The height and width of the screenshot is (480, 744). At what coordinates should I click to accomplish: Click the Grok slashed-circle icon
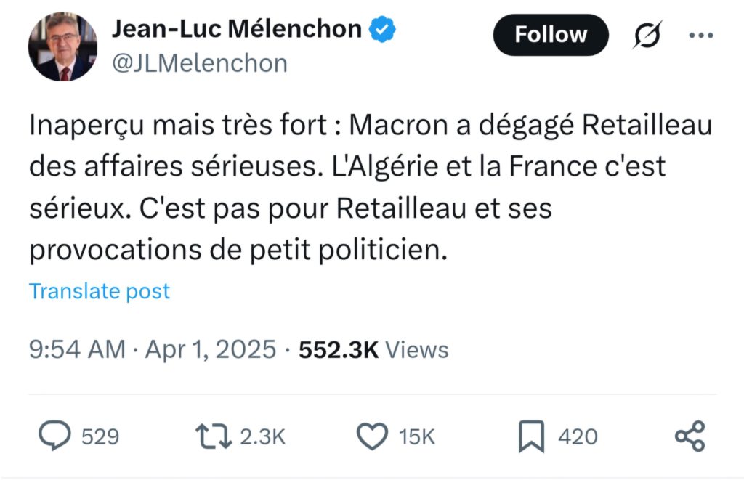(x=645, y=35)
